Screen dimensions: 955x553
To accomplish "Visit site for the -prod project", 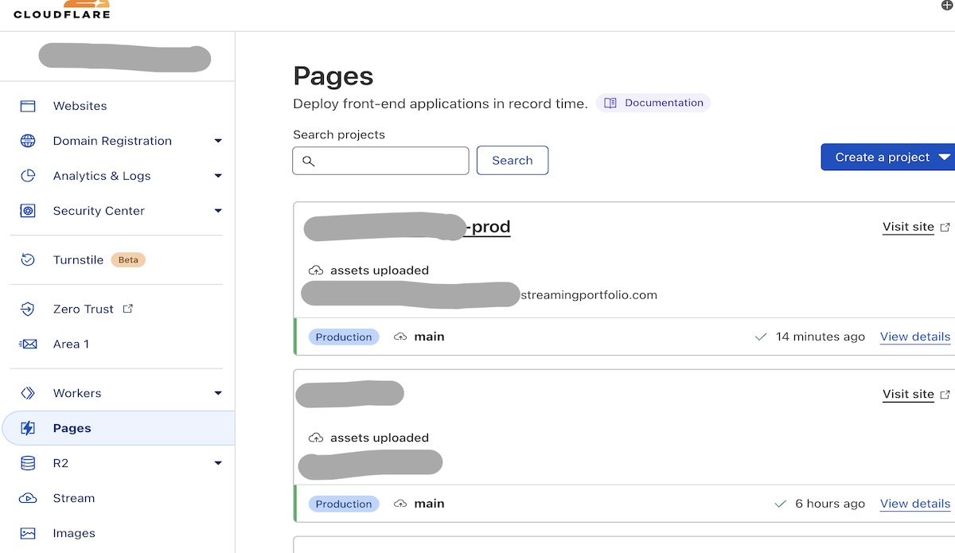I will [x=908, y=227].
